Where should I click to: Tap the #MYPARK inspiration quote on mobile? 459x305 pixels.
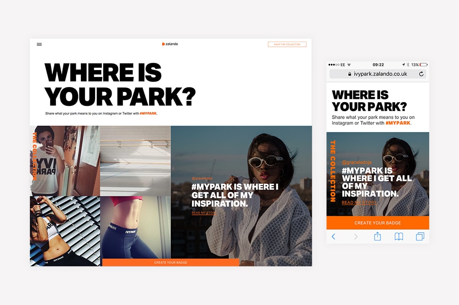point(377,182)
